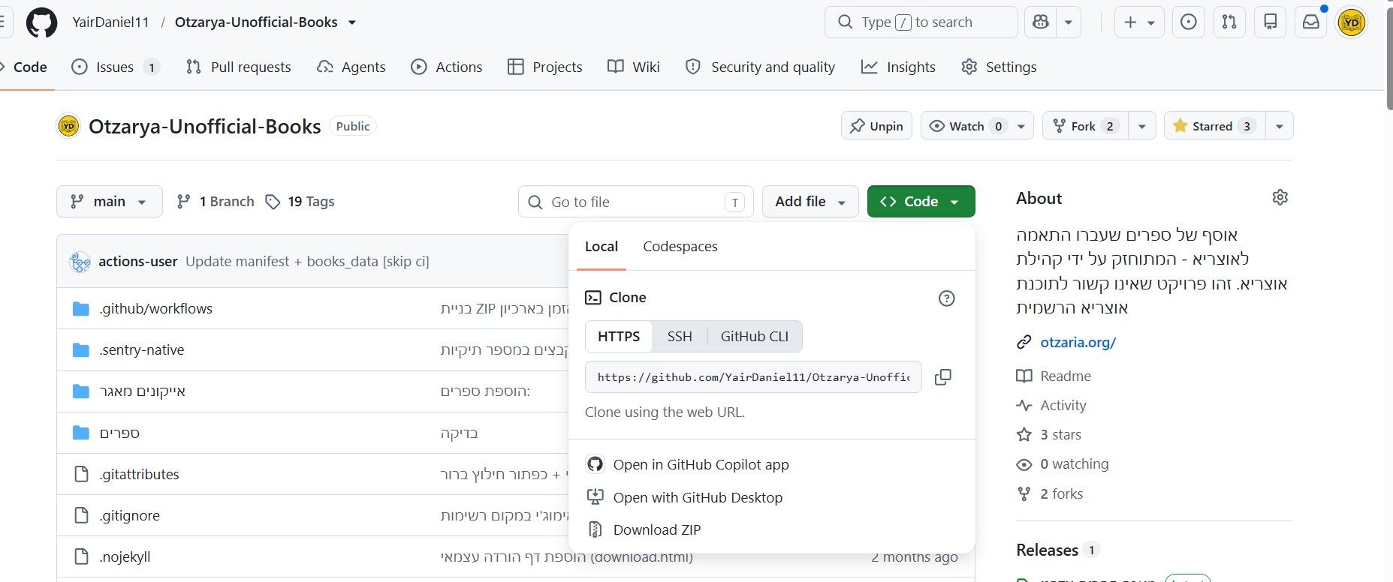Open the .github/workflows folder

click(155, 309)
